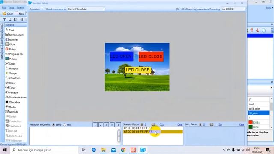This screenshot has height=154, width=274.
Task: Select the DataRecord component in Toolbox
Action: (x=14, y=136)
